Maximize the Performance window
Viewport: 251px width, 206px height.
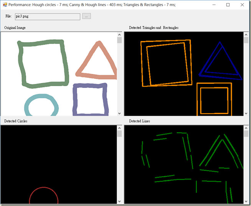pos(228,5)
